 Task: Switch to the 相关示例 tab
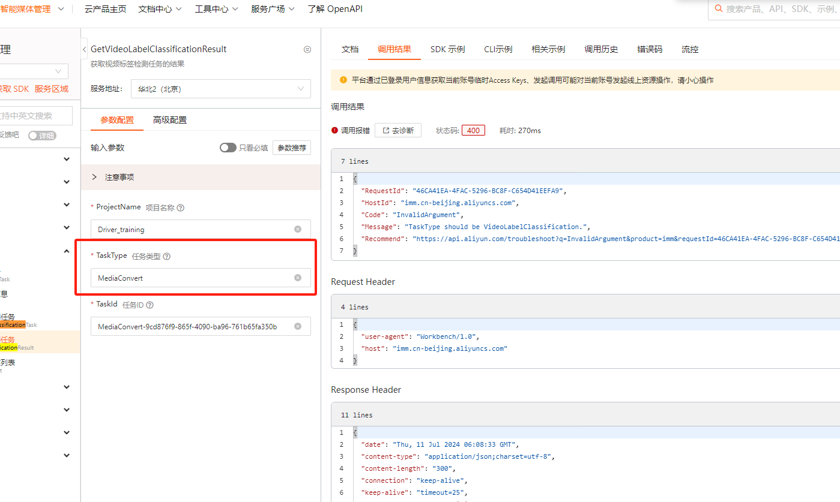coord(548,49)
